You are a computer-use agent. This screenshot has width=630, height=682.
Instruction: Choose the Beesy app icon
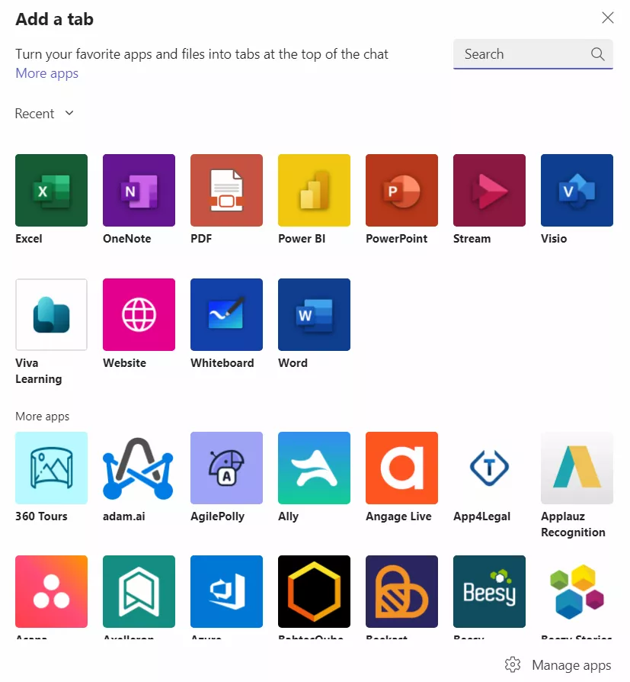tap(489, 591)
